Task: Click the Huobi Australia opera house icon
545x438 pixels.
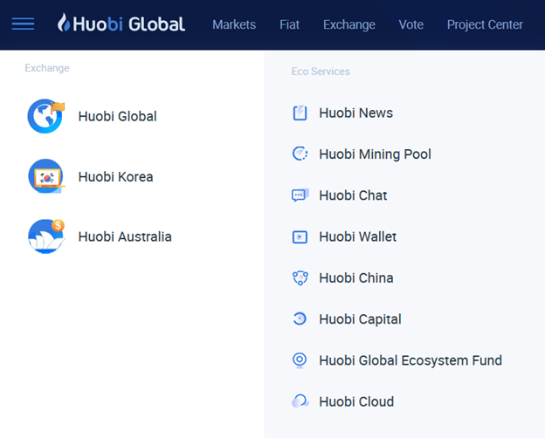Action: tap(46, 236)
